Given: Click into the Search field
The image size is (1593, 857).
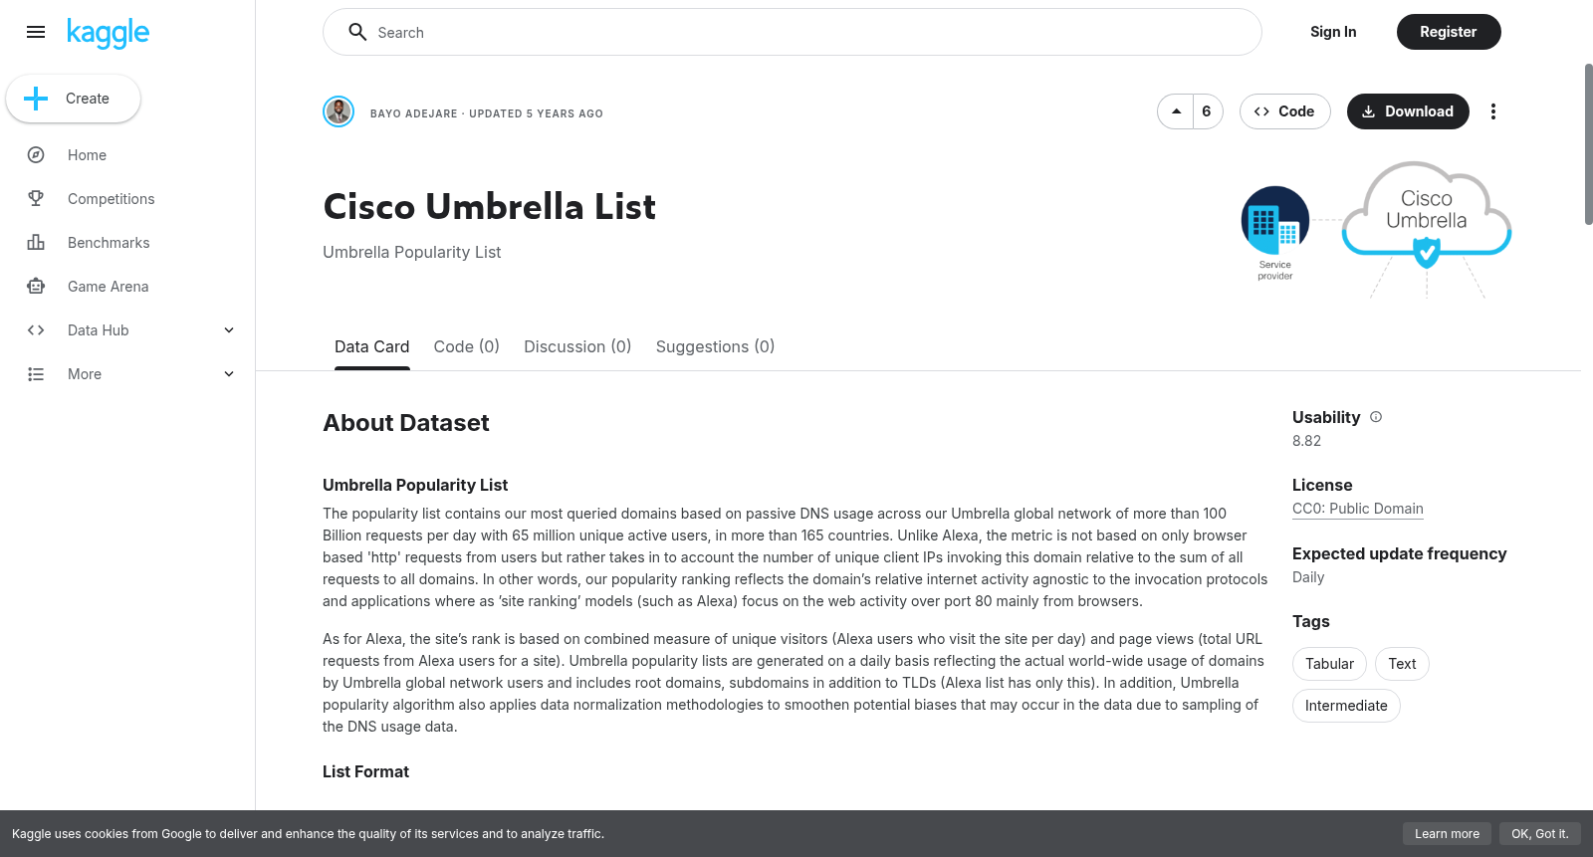Looking at the screenshot, I should coord(793,32).
